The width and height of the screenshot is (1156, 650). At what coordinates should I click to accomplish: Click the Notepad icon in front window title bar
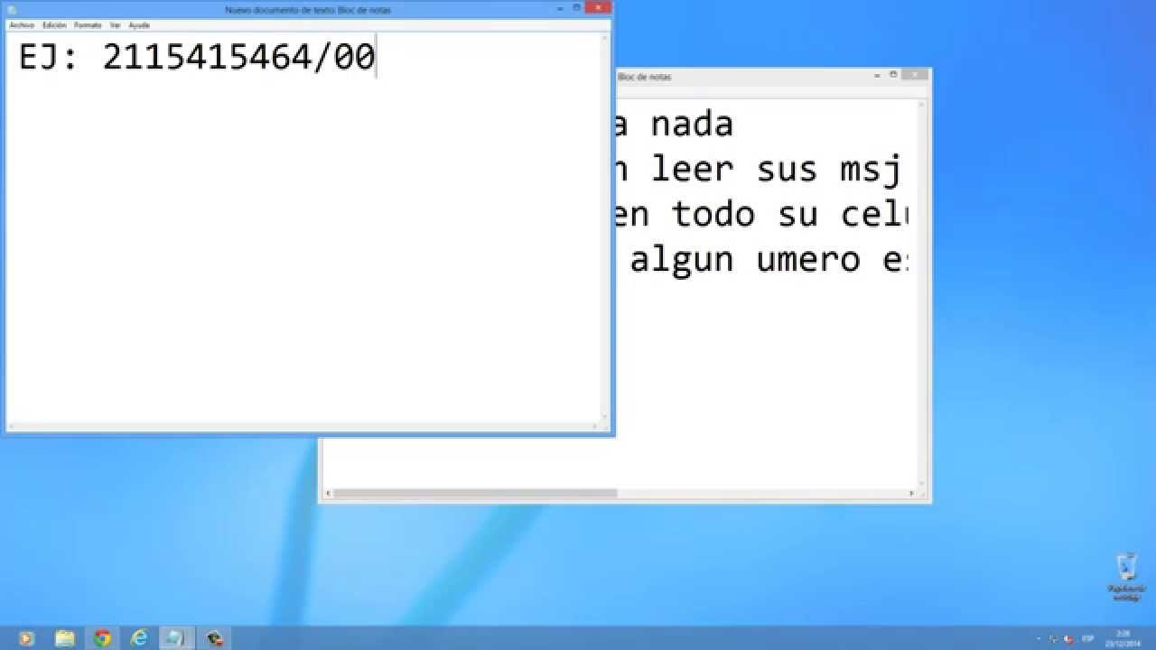[12, 9]
